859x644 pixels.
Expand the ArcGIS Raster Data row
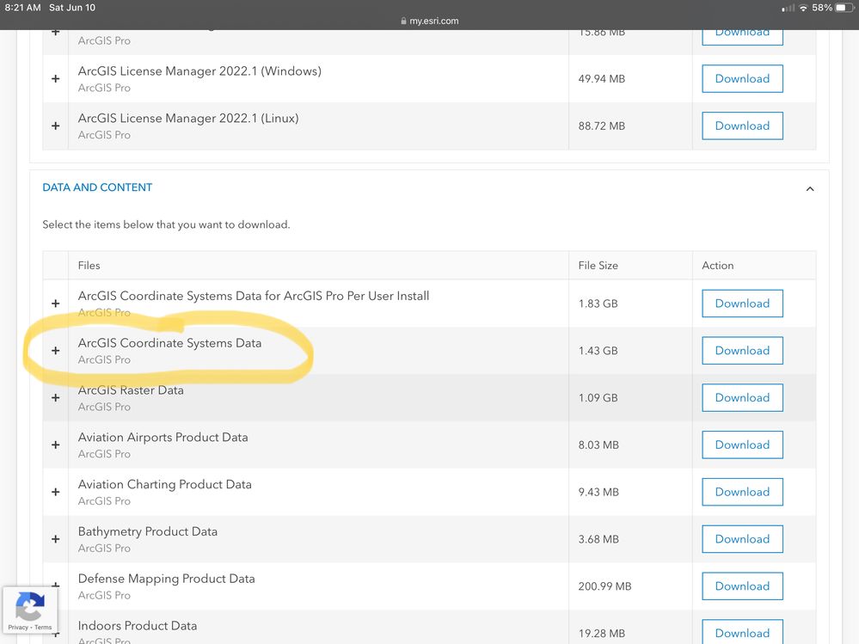(55, 397)
